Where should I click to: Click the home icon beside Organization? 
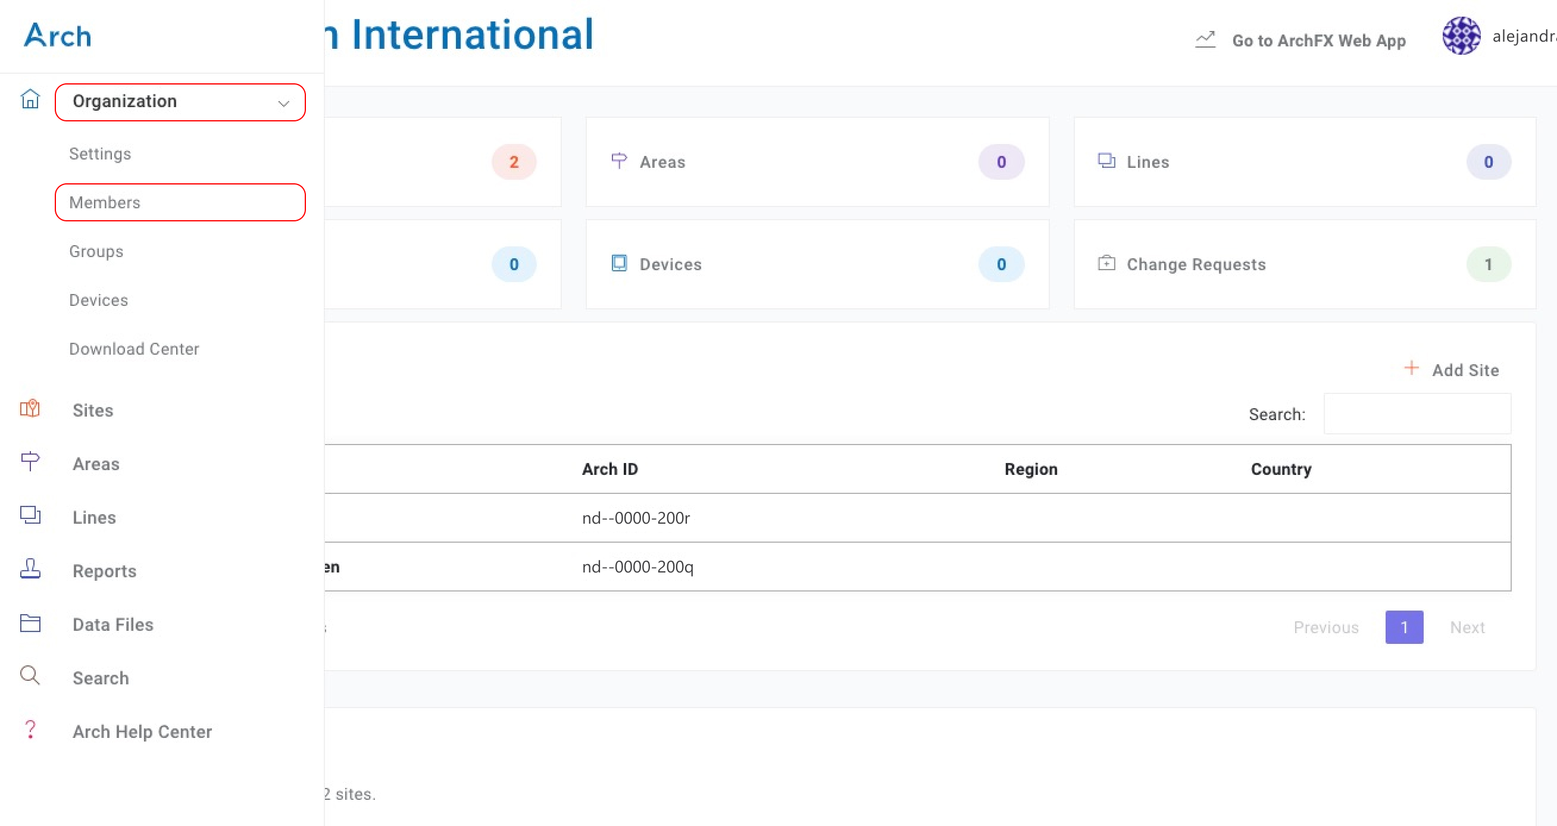[30, 99]
